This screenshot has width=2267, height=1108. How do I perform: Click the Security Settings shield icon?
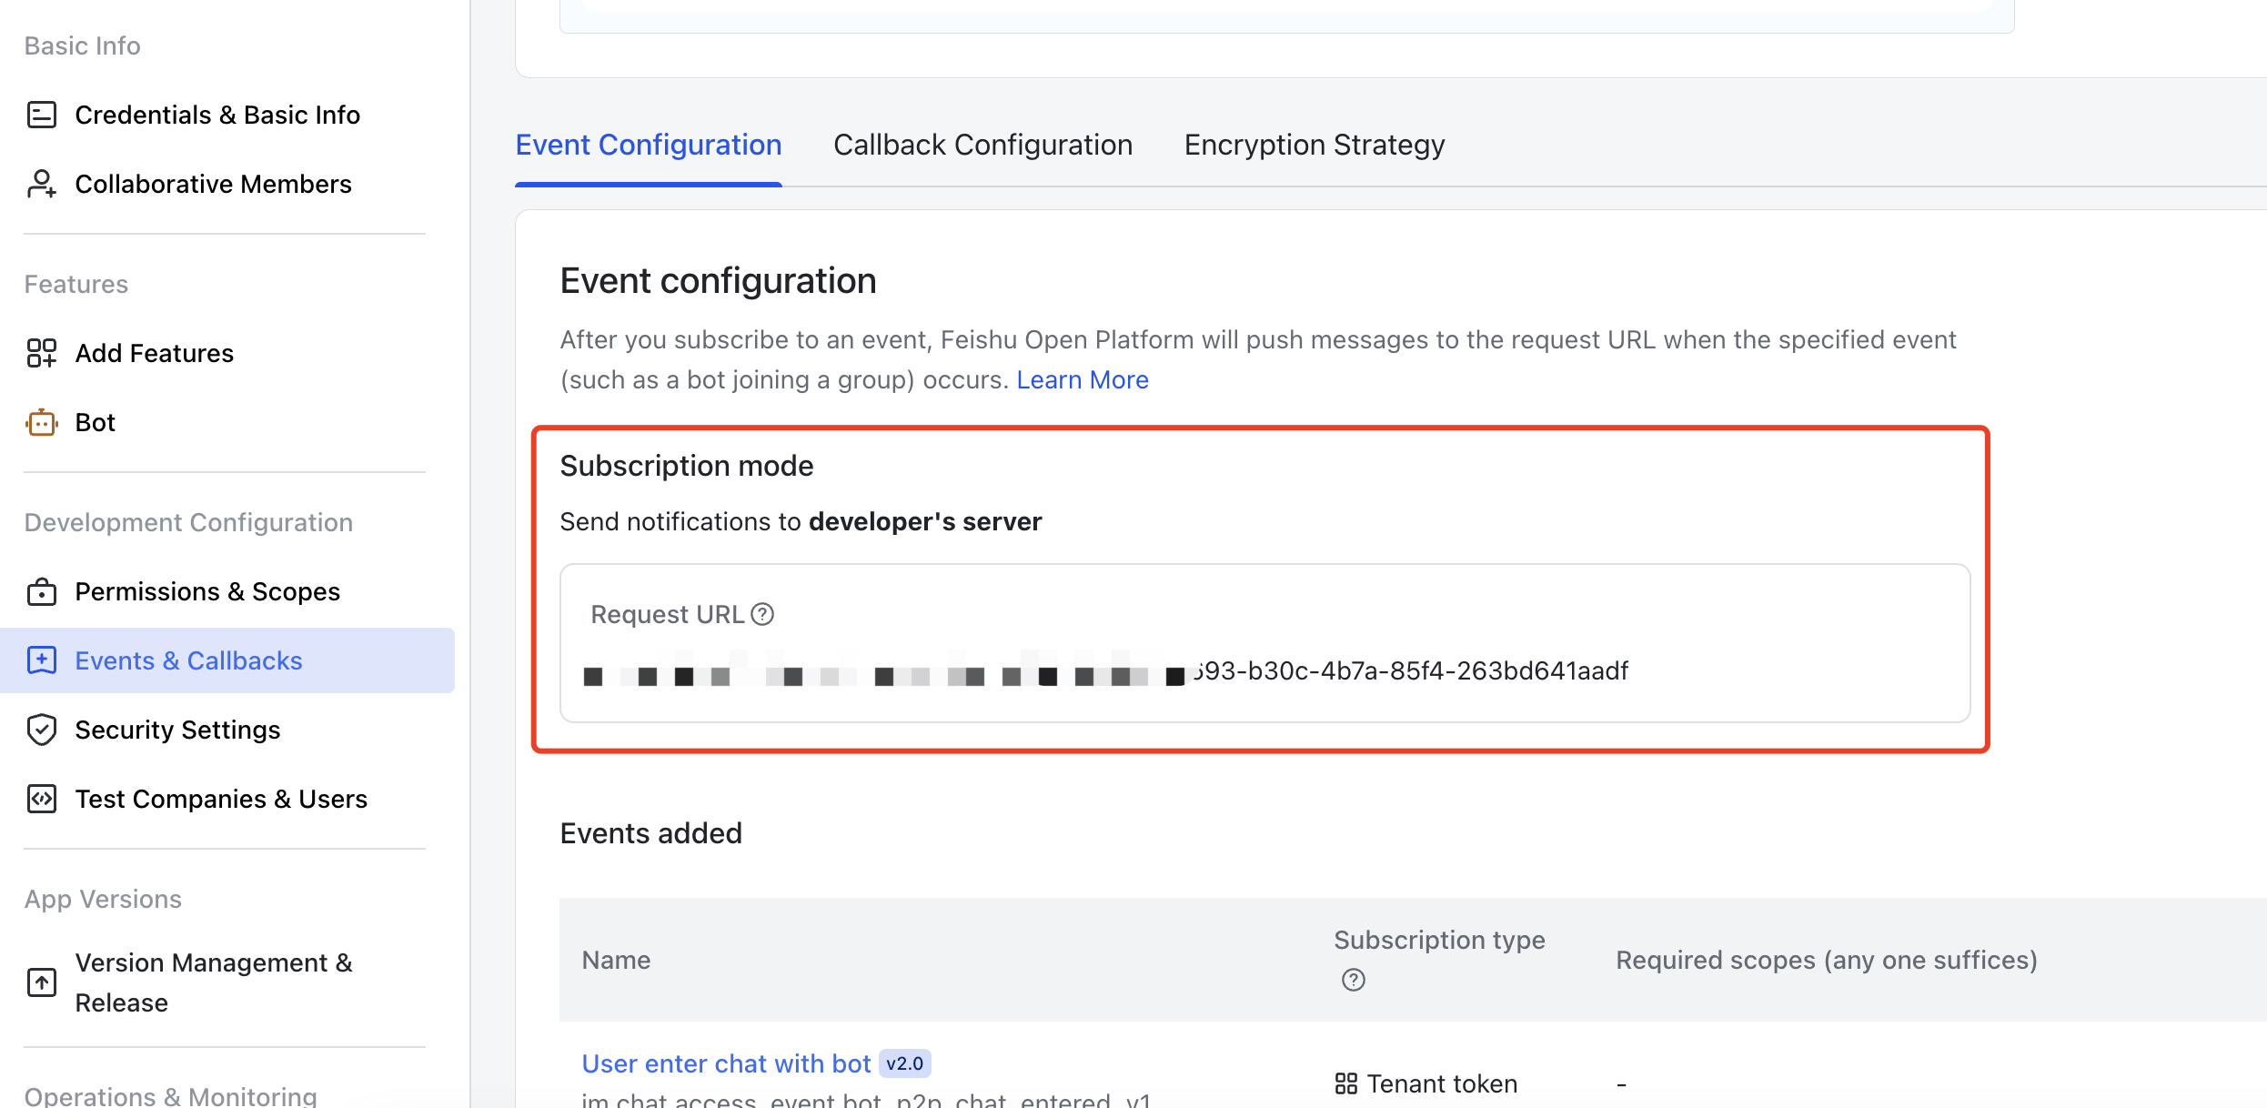click(42, 730)
